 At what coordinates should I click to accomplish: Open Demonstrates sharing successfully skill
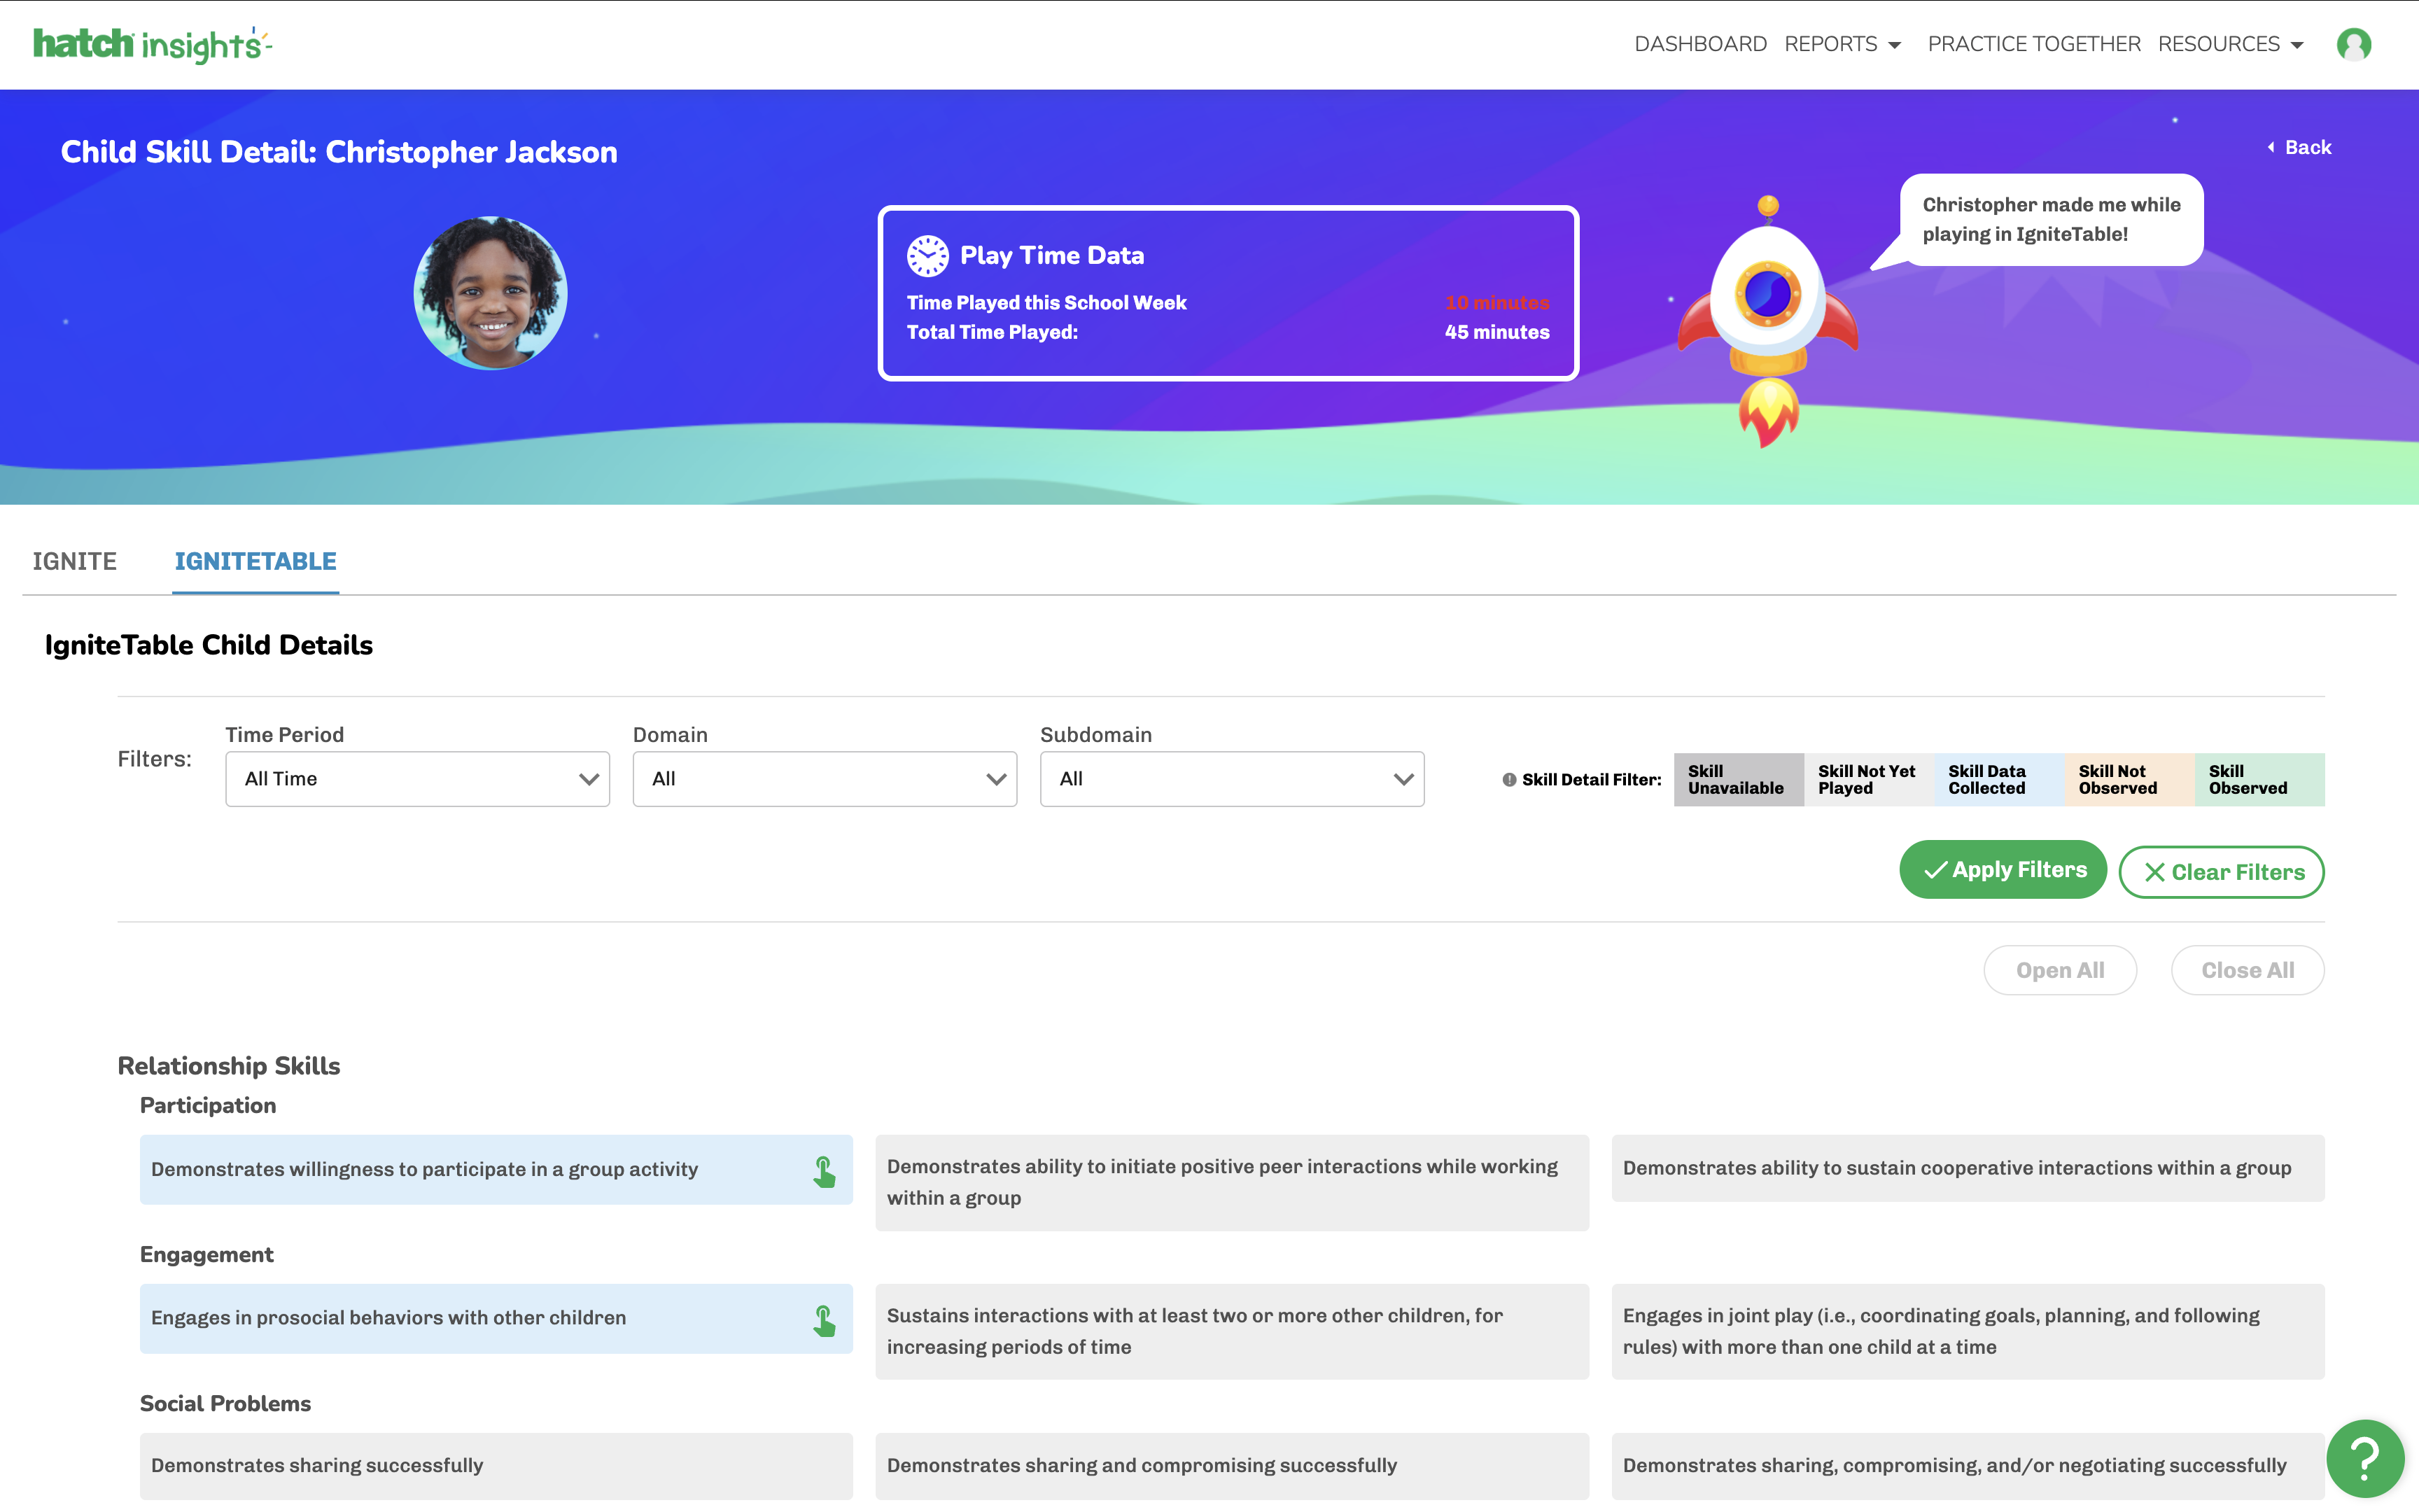coord(496,1466)
